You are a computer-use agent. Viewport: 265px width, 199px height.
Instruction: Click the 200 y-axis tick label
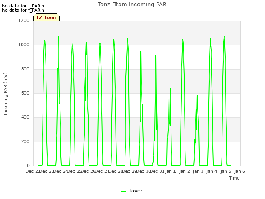pos(25,141)
